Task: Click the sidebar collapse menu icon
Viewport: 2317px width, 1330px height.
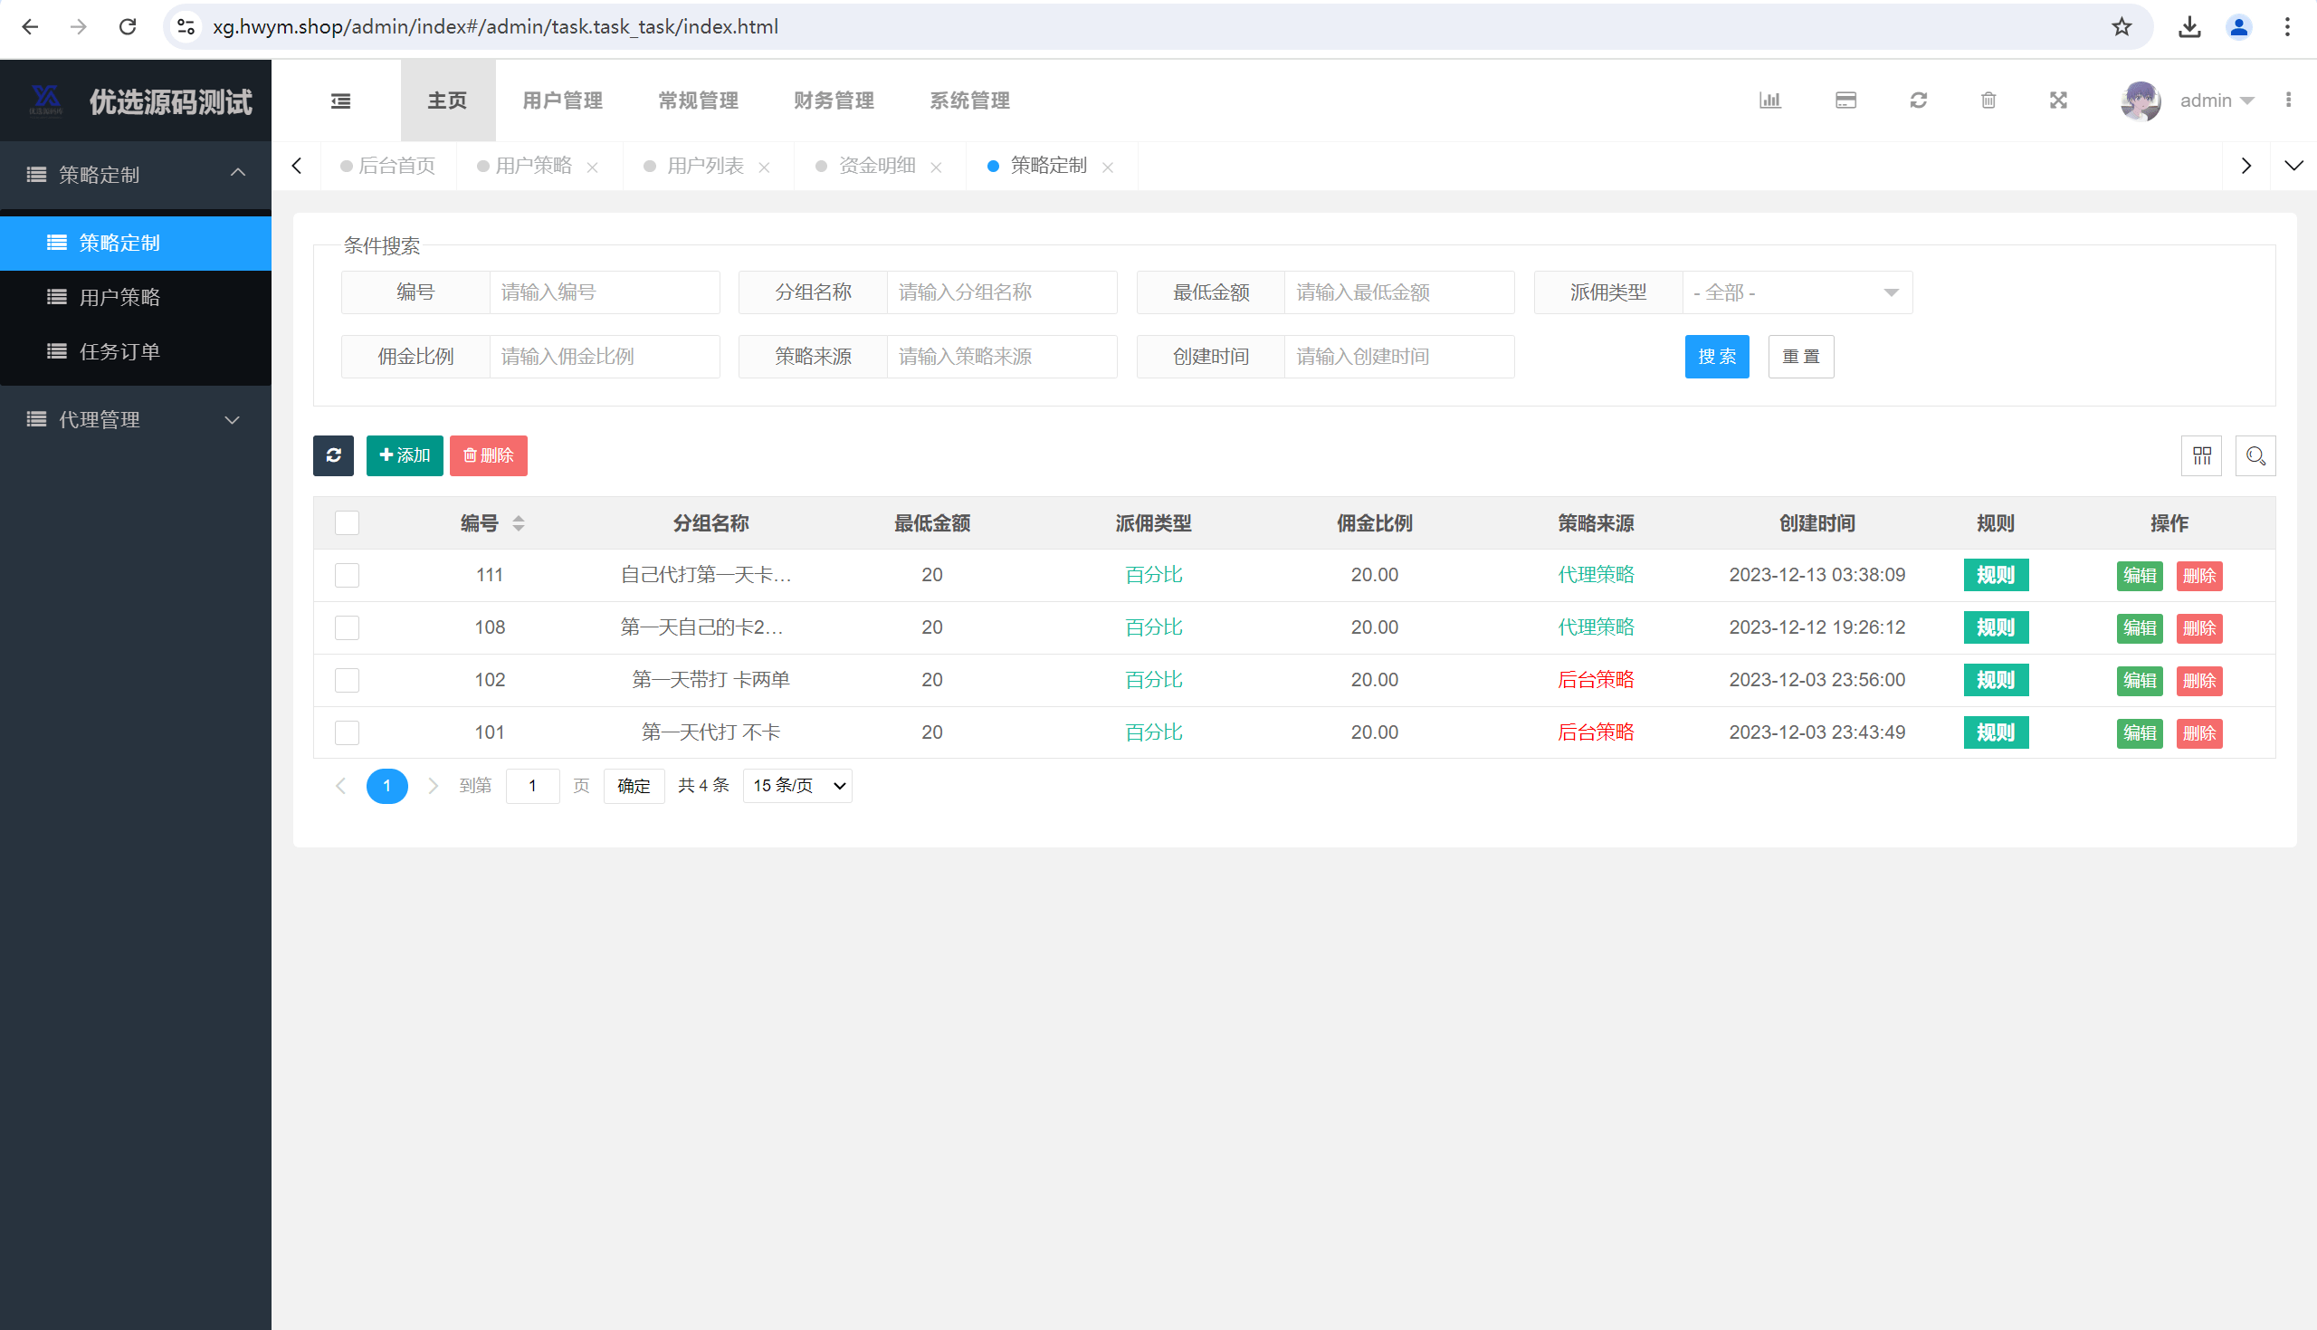Action: [340, 100]
